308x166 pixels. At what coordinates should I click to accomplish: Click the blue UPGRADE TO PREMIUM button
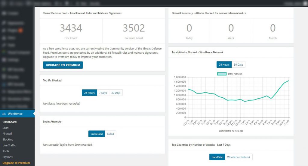pos(63,65)
